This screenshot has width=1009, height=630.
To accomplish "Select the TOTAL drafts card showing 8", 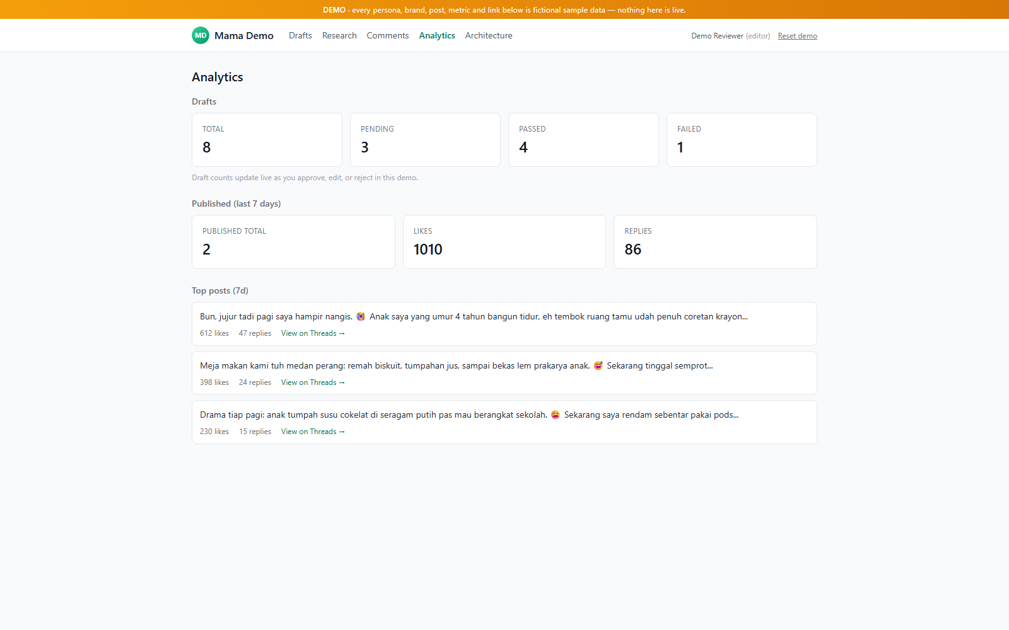I will coord(267,140).
